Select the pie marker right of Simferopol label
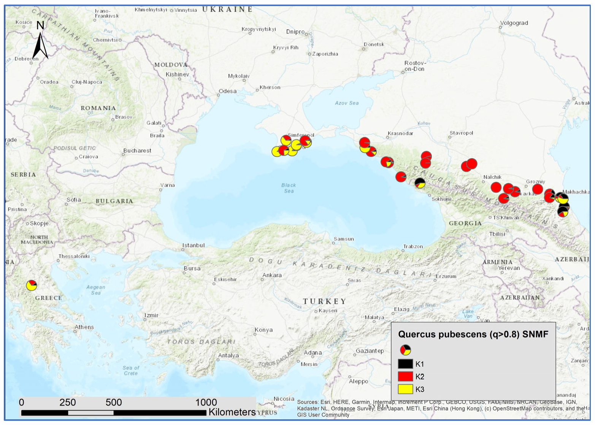Image resolution: width=595 pixels, height=425 pixels. [x=305, y=141]
